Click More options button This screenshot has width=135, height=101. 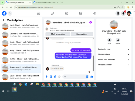click(82, 34)
